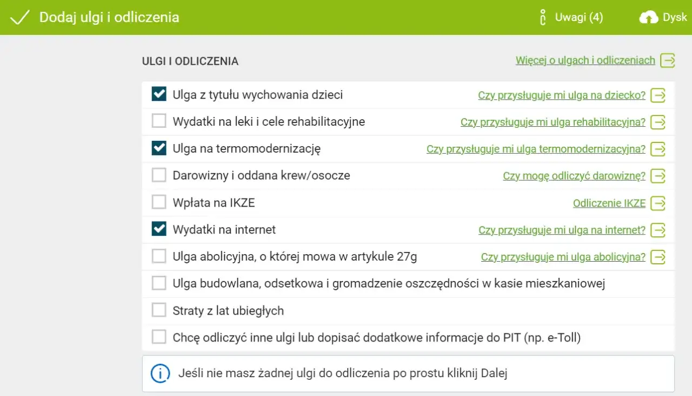Check "Chcę odliczyć inne ulgi" option

coord(158,337)
